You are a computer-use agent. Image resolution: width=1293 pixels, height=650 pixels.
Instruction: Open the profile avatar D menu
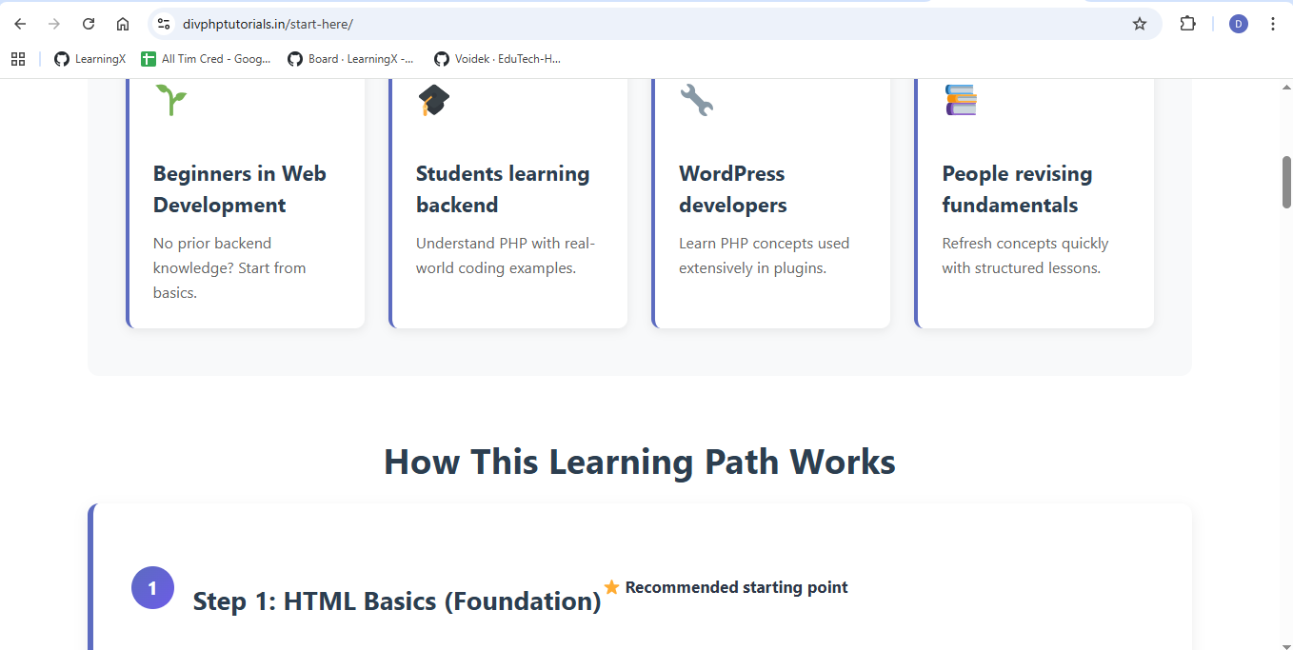(1238, 24)
